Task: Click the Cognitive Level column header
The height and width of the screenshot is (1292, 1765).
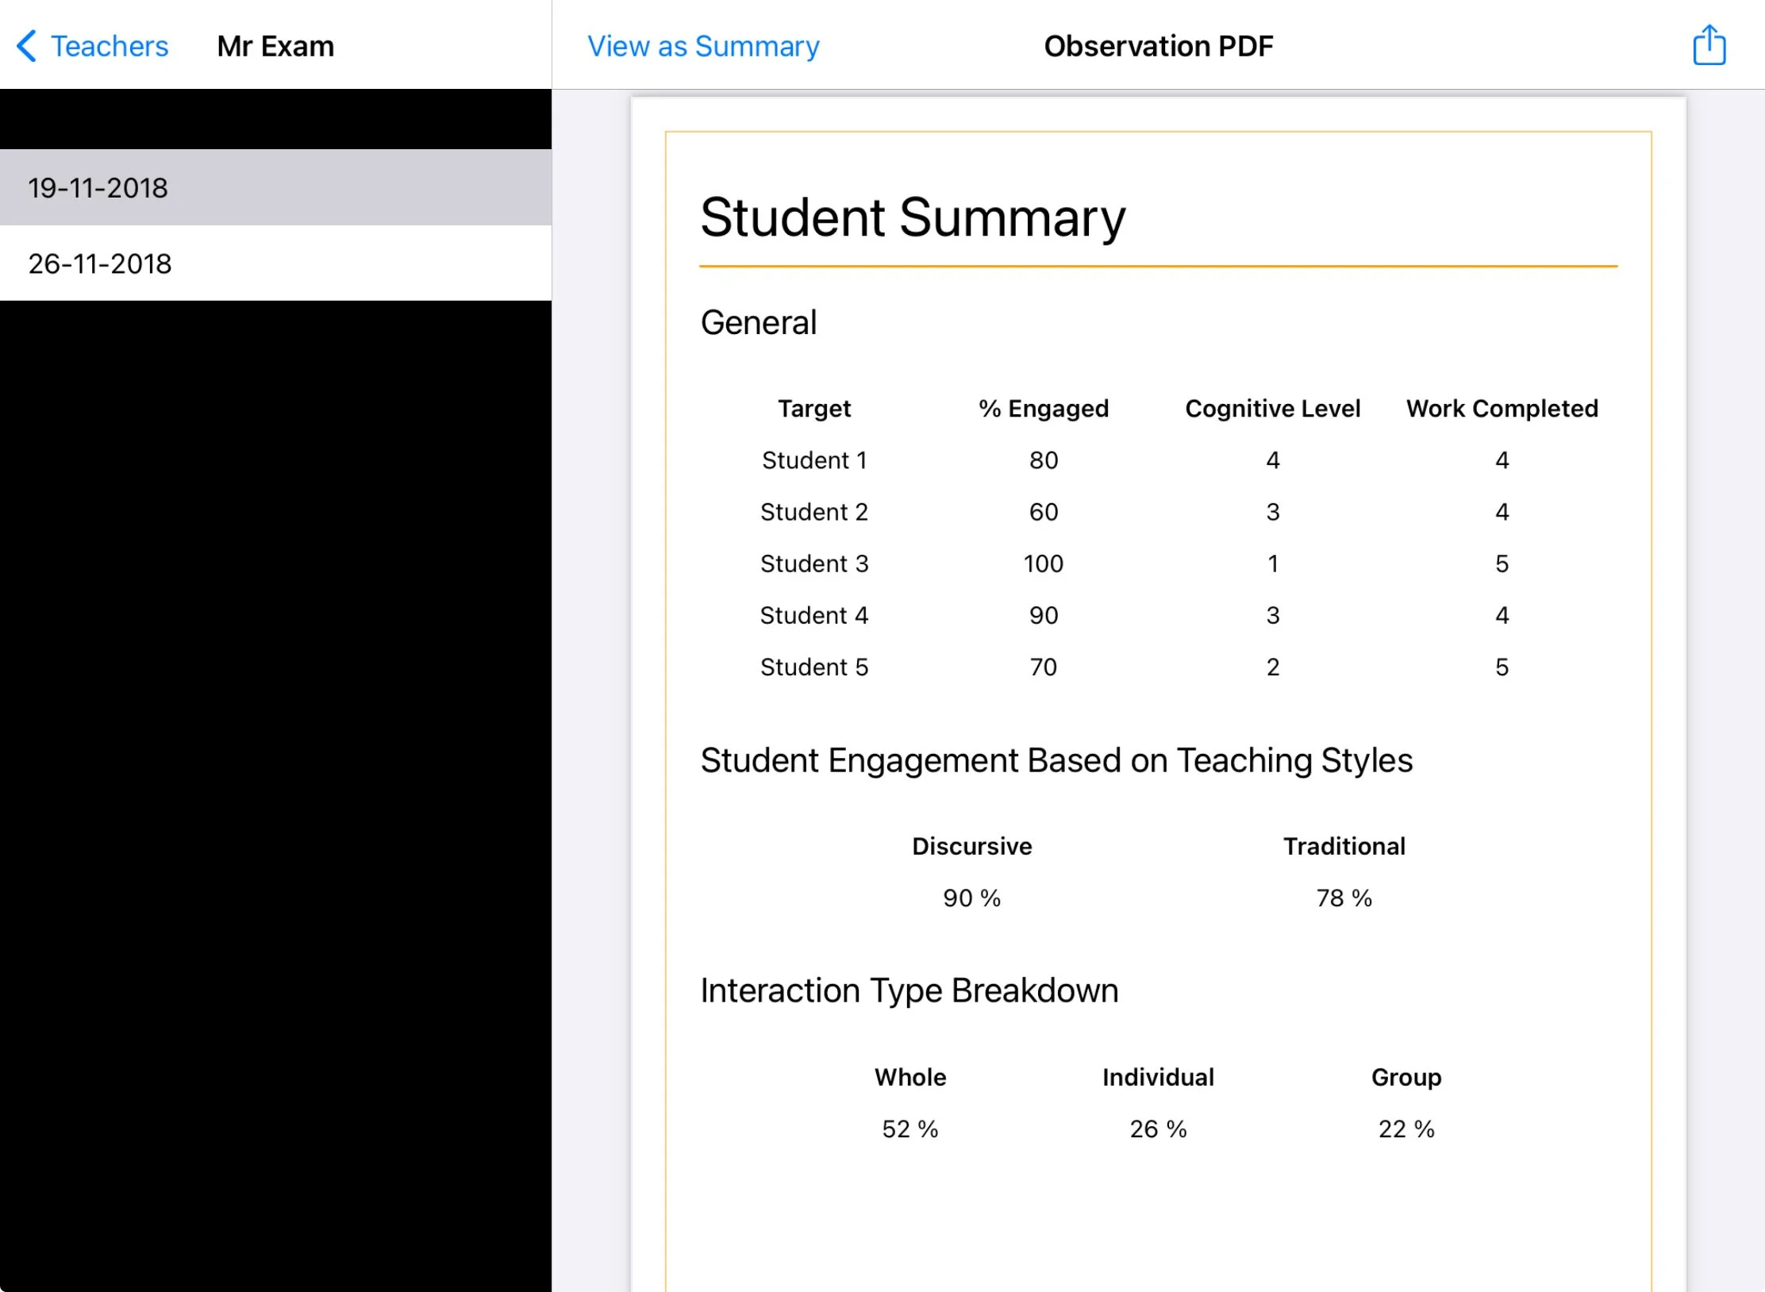Action: tap(1272, 409)
